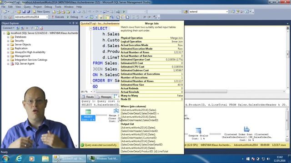Image resolution: width=291 pixels, height=163 pixels.
Task: Expand the Replication folder node
Action: click(8, 48)
